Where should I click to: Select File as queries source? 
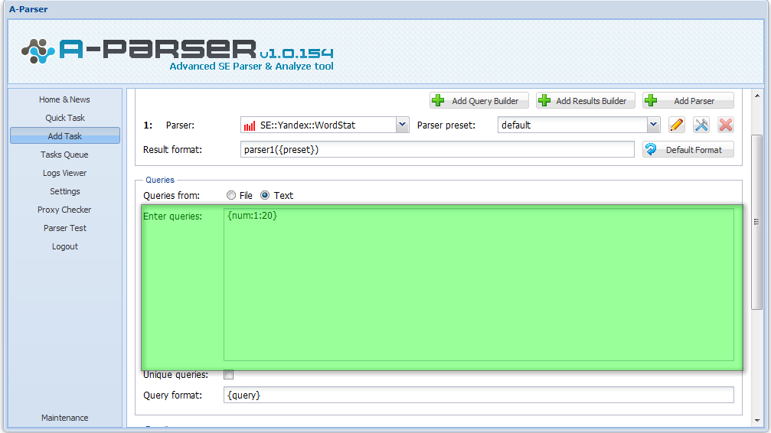point(231,196)
